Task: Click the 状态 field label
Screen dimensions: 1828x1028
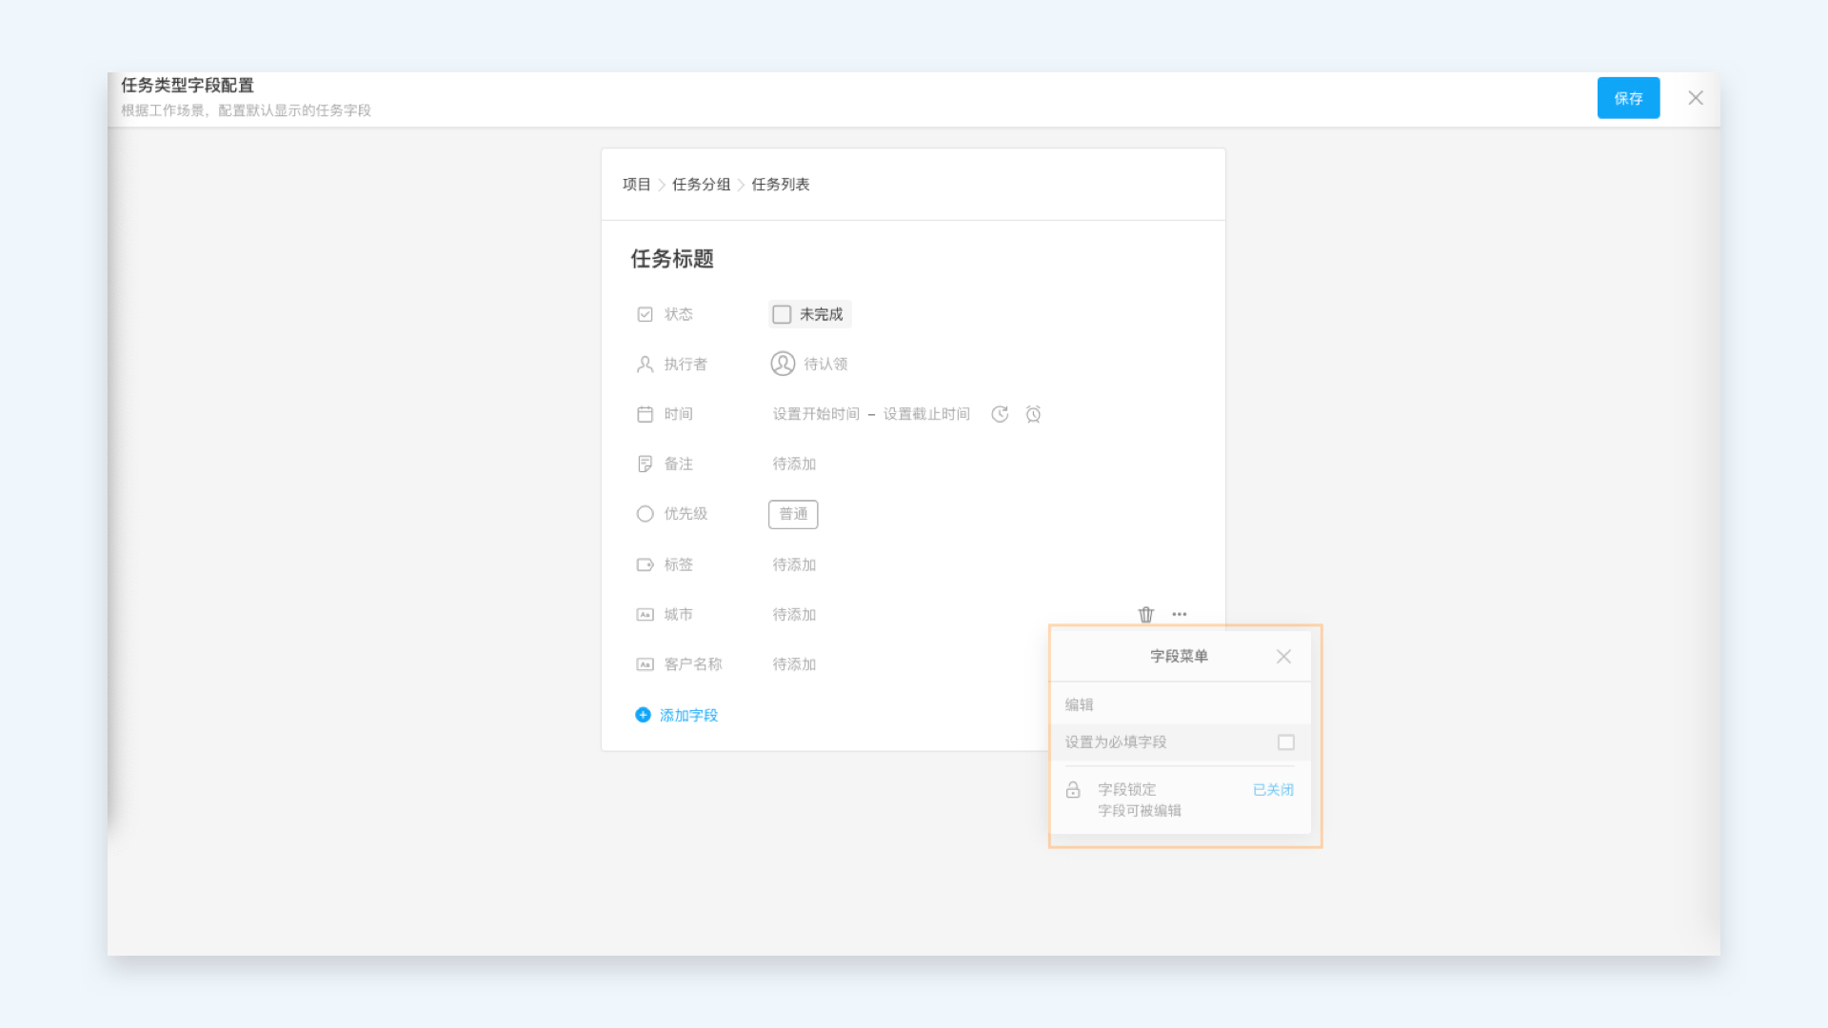Action: pyautogui.click(x=678, y=314)
